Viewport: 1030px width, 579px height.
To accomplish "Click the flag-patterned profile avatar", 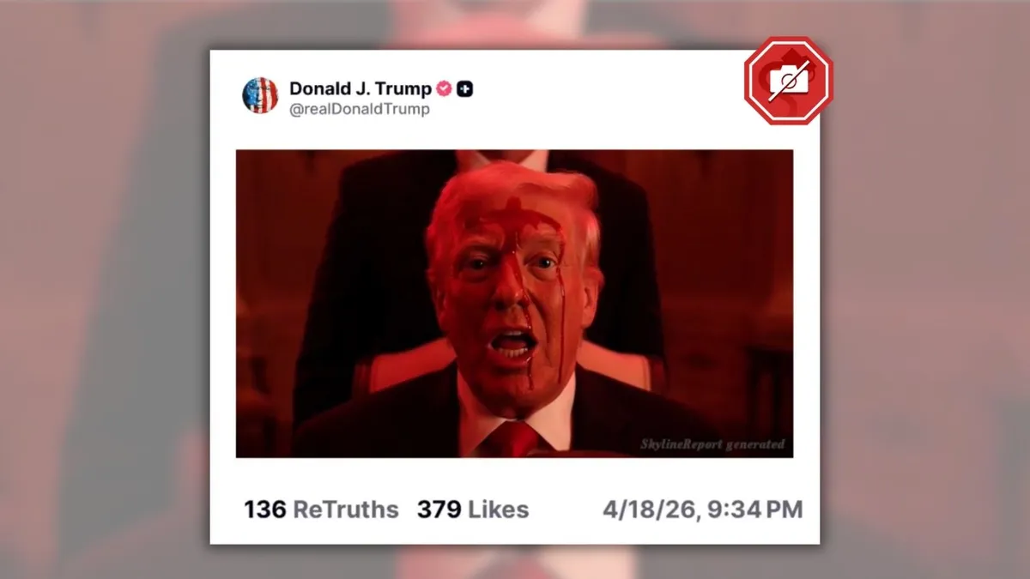I will click(260, 95).
